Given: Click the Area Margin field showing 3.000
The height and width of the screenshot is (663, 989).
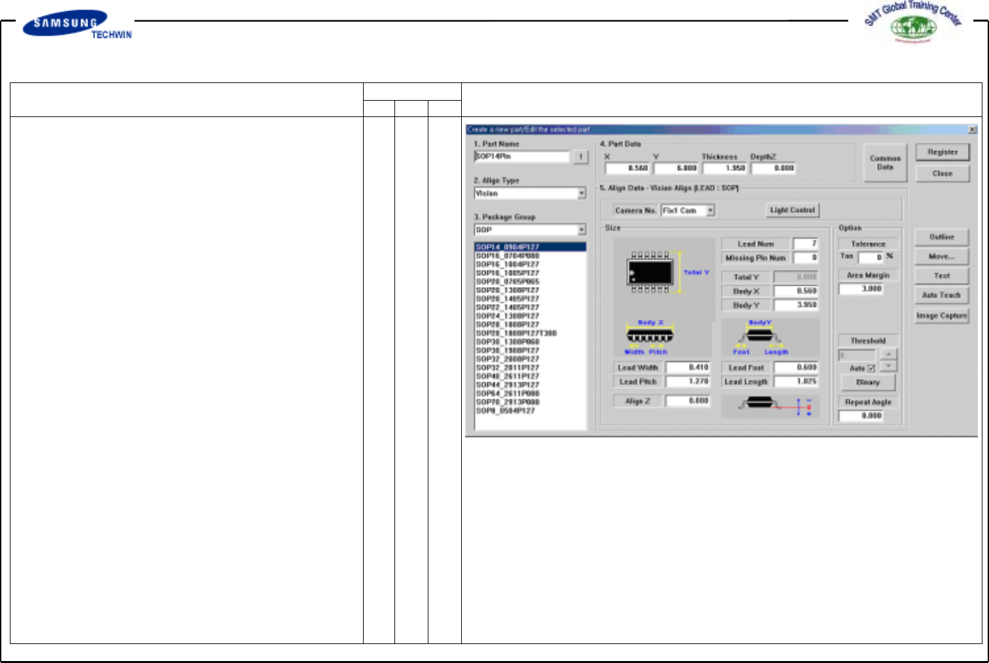Looking at the screenshot, I should tap(861, 289).
